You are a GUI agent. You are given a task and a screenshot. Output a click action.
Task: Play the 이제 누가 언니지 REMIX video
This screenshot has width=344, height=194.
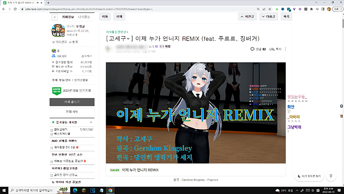pos(196,113)
